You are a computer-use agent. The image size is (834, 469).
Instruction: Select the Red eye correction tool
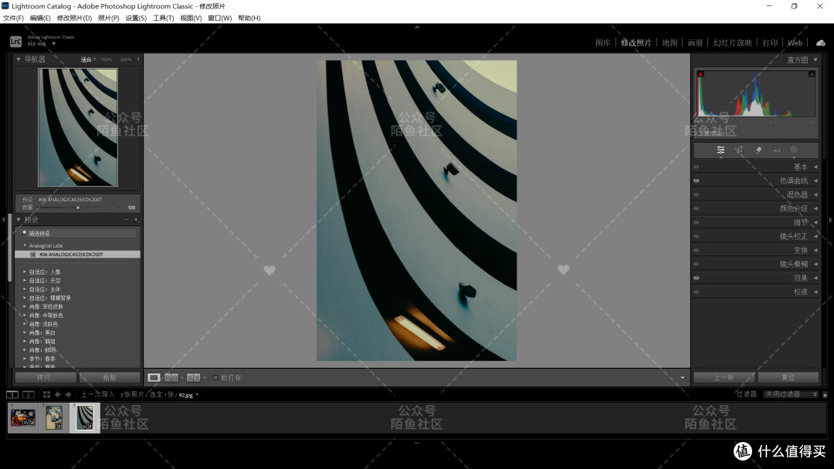[777, 150]
